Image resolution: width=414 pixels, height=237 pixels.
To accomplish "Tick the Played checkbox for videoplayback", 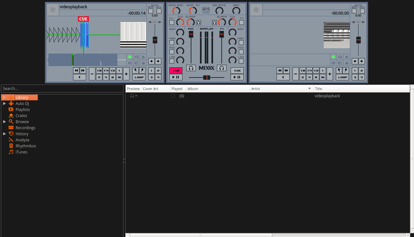I will (173, 96).
